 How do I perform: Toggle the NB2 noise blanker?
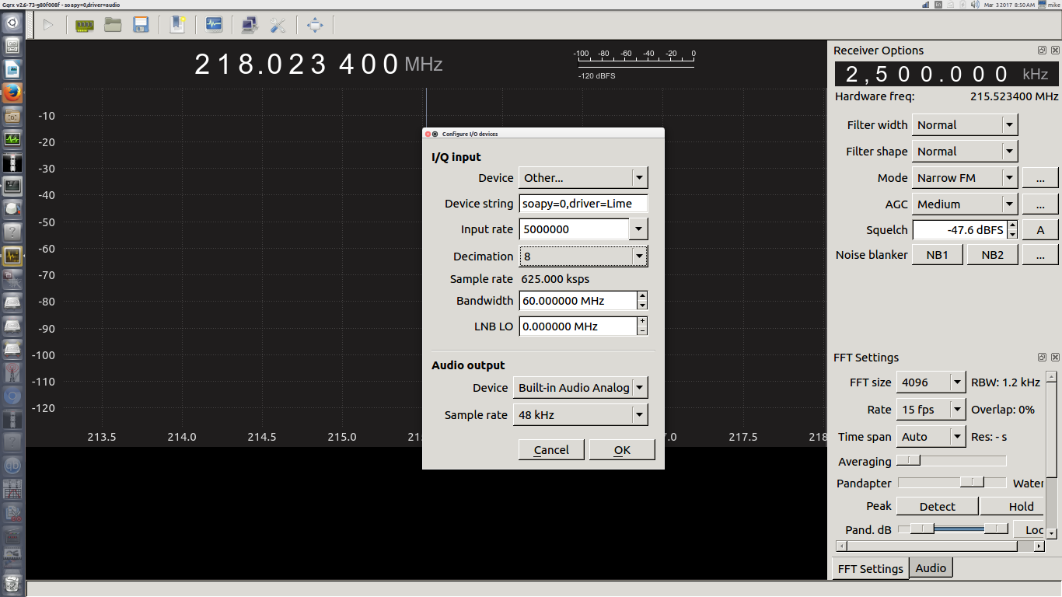click(x=992, y=254)
